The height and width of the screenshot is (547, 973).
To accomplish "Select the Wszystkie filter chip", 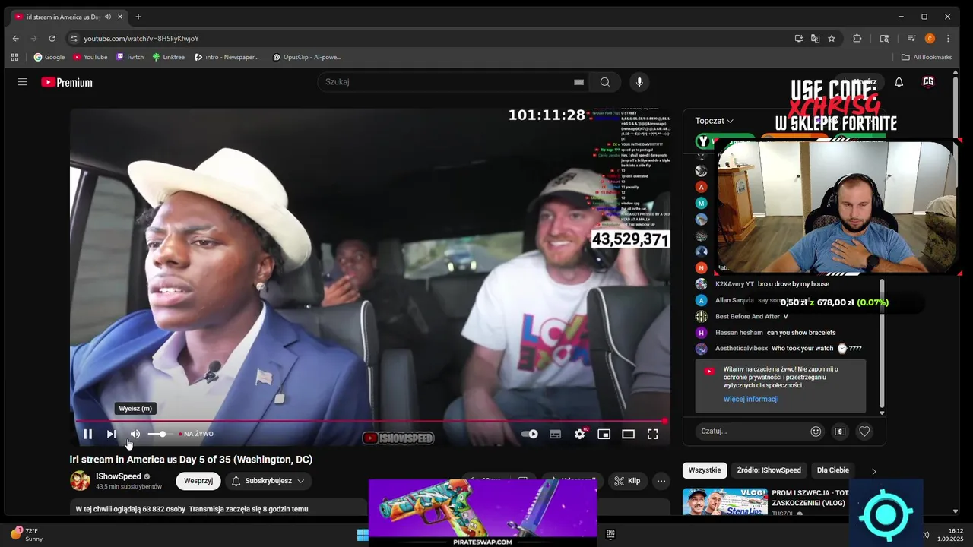I will tap(705, 470).
